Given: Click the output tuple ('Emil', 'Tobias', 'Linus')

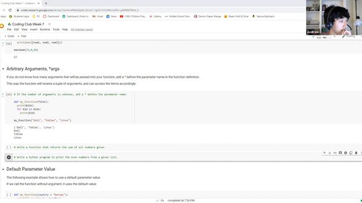Looking at the screenshot, I should click(34, 127).
